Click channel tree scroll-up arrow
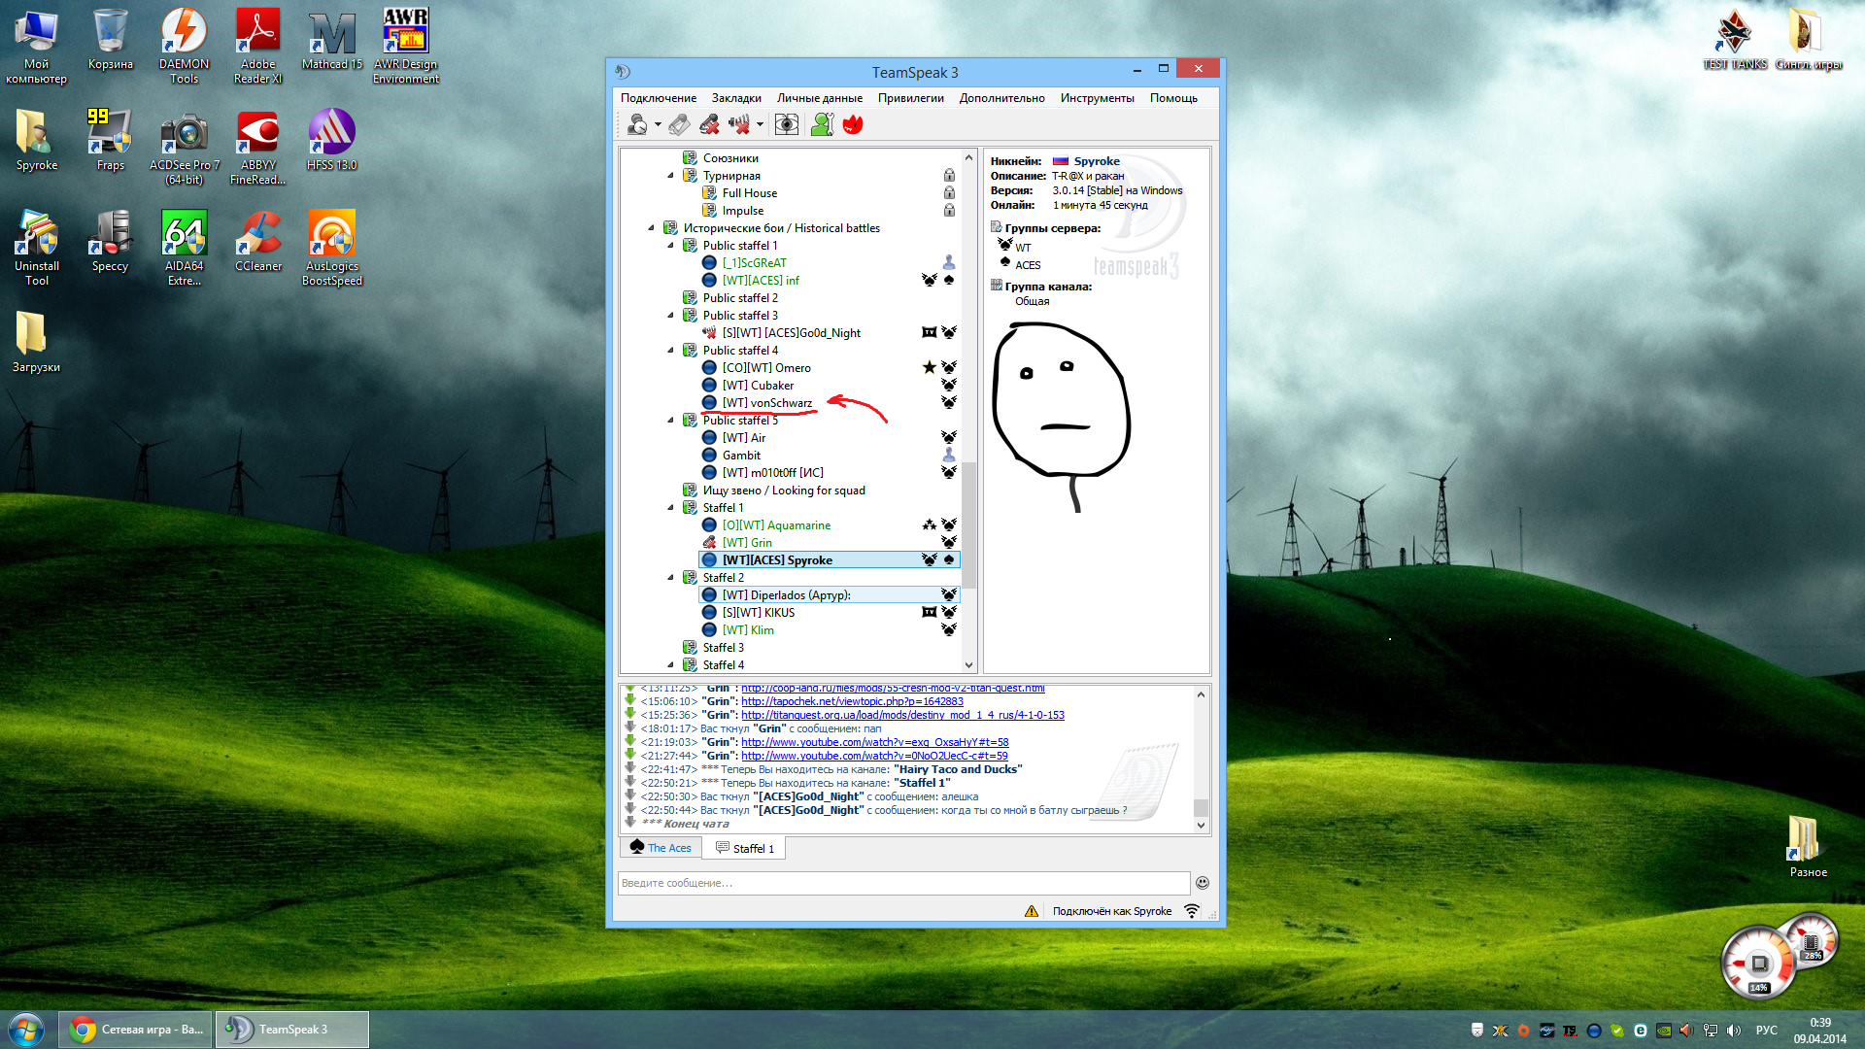1865x1049 pixels. click(968, 157)
